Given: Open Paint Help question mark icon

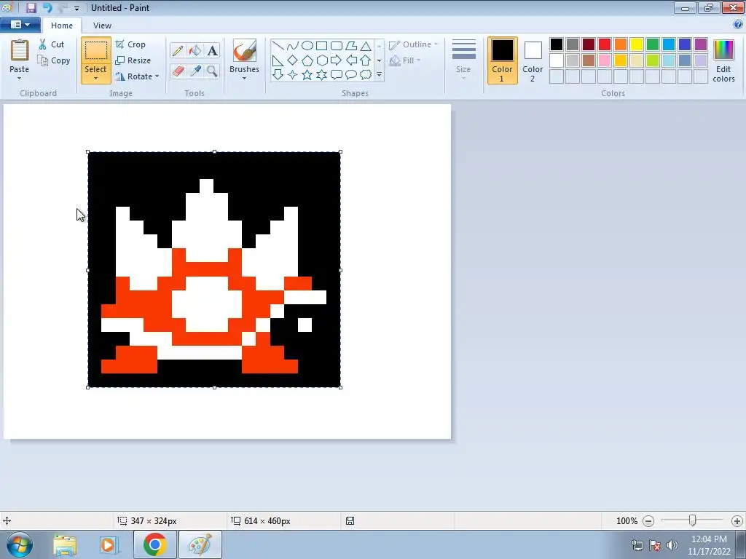Looking at the screenshot, I should (738, 25).
